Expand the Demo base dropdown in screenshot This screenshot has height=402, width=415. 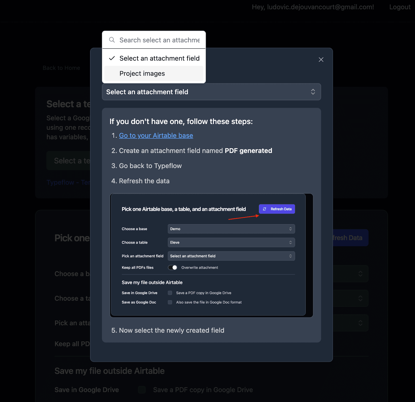[231, 229]
